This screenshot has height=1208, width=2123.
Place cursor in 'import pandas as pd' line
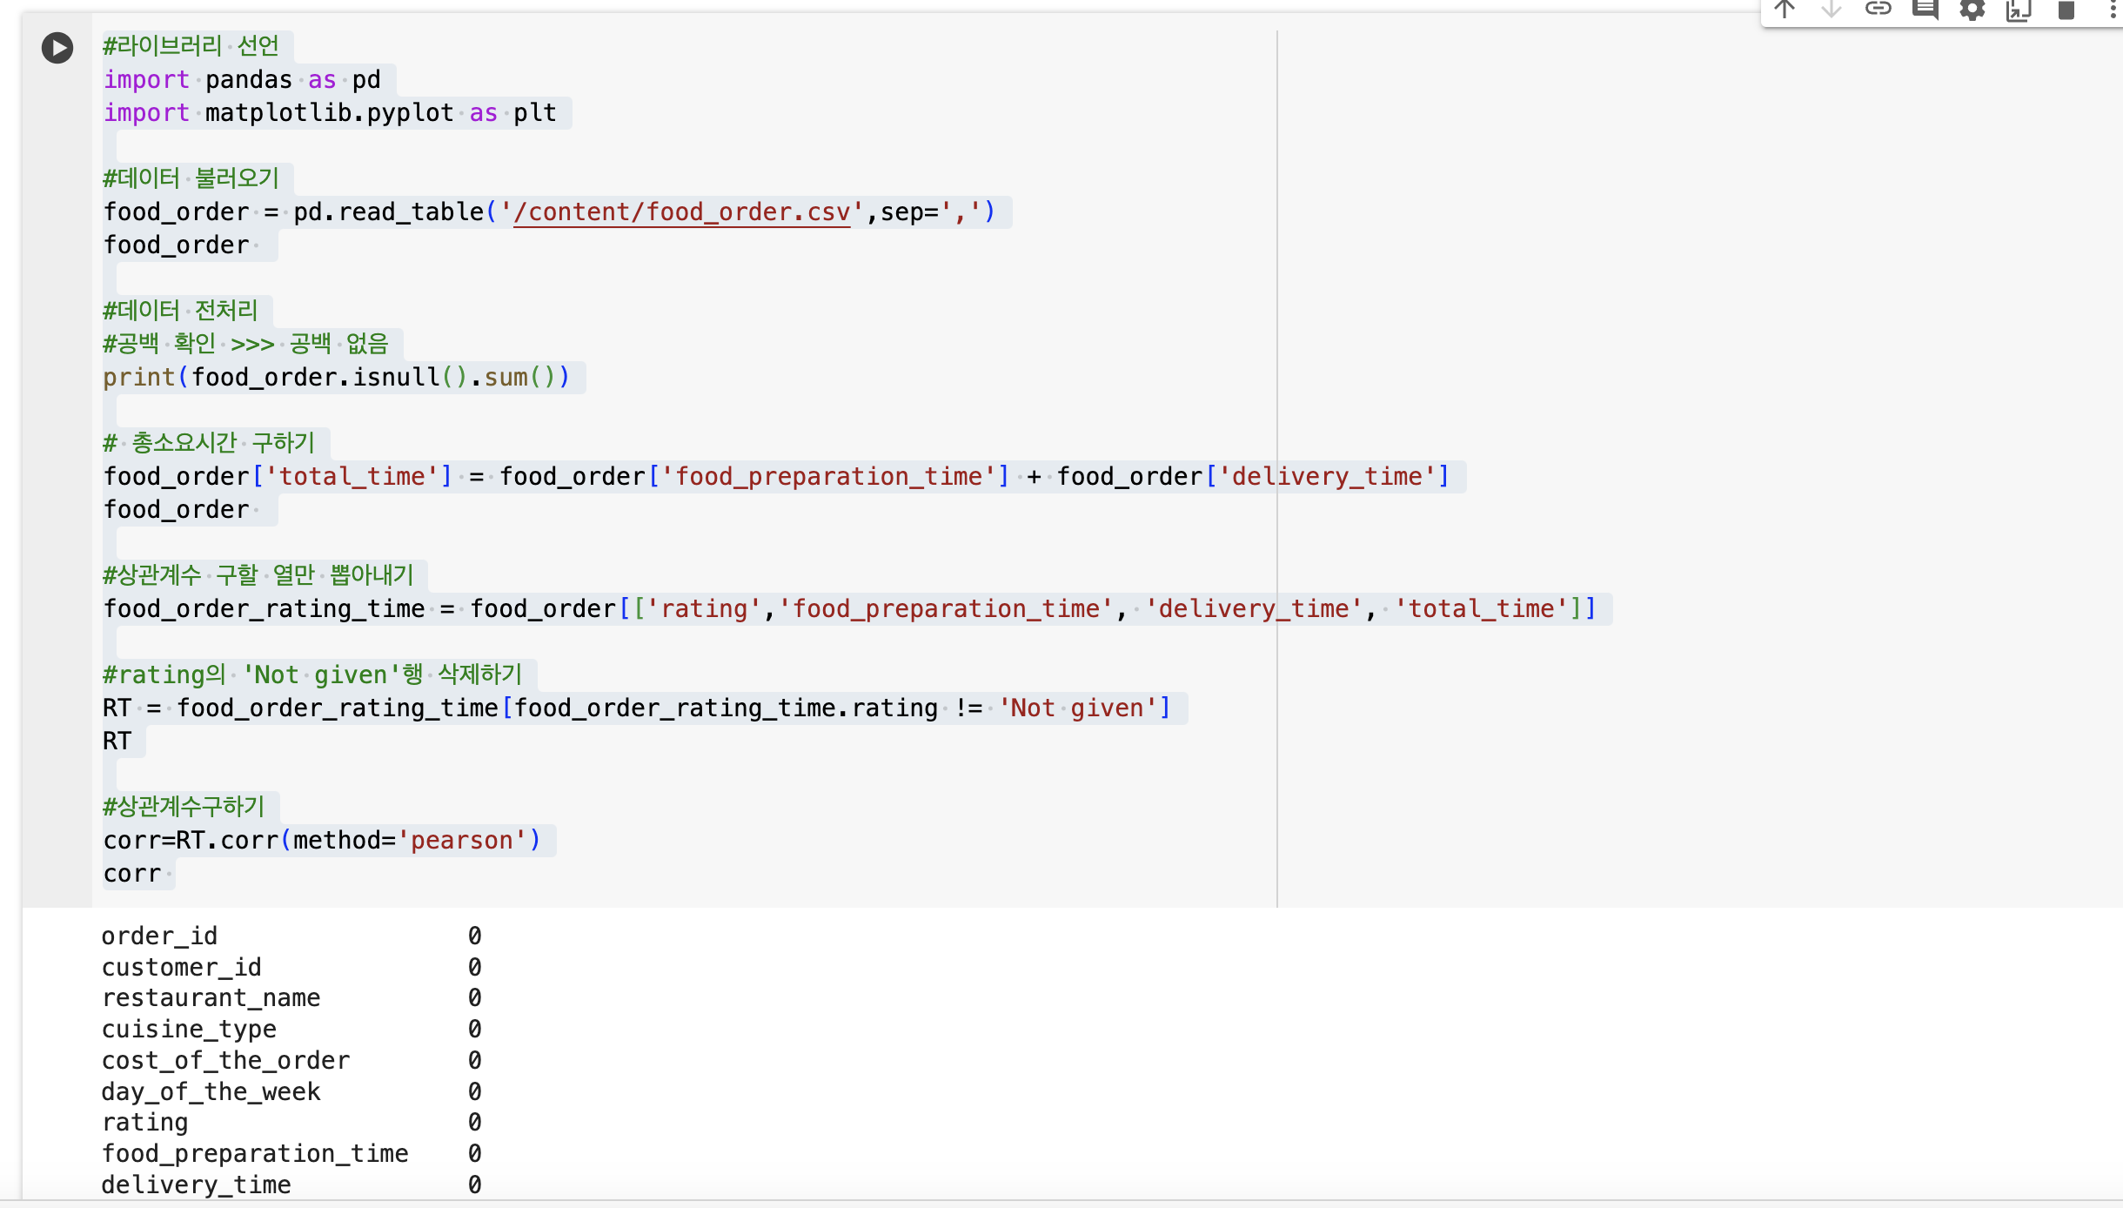pos(243,80)
